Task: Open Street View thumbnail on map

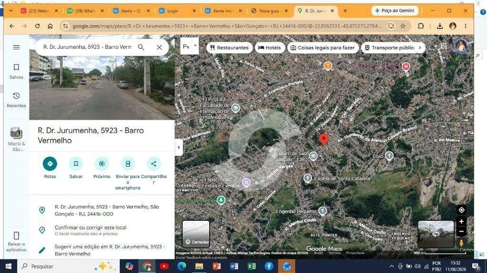Action: tap(436, 234)
